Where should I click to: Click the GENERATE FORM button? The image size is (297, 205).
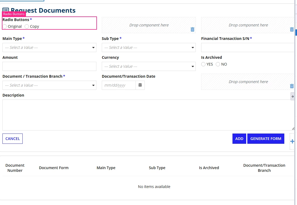pos(266,139)
